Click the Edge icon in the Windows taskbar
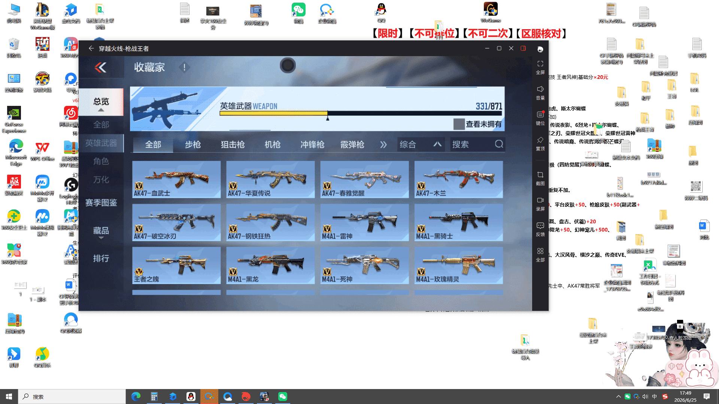Viewport: 719px width, 404px height. [136, 397]
